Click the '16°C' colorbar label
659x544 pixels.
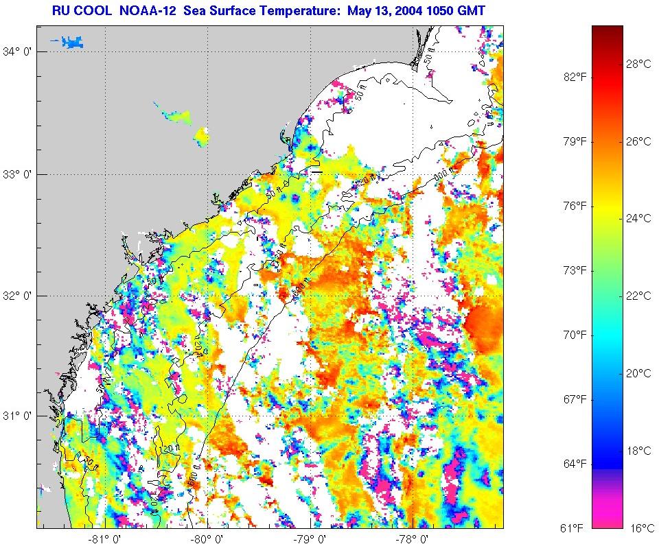642,528
